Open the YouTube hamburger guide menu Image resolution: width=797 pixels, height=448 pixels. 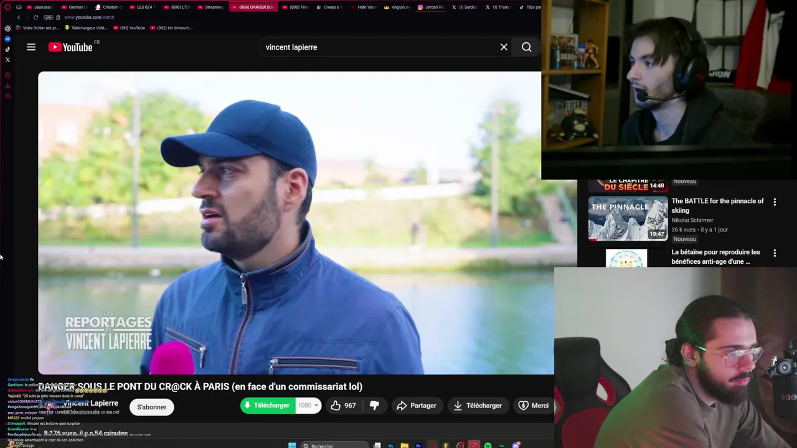[x=31, y=47]
